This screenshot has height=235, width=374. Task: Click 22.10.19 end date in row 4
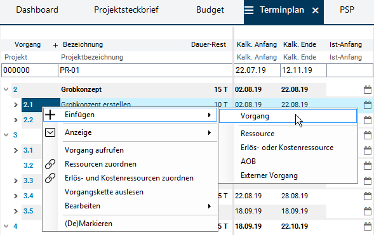pos(295,226)
